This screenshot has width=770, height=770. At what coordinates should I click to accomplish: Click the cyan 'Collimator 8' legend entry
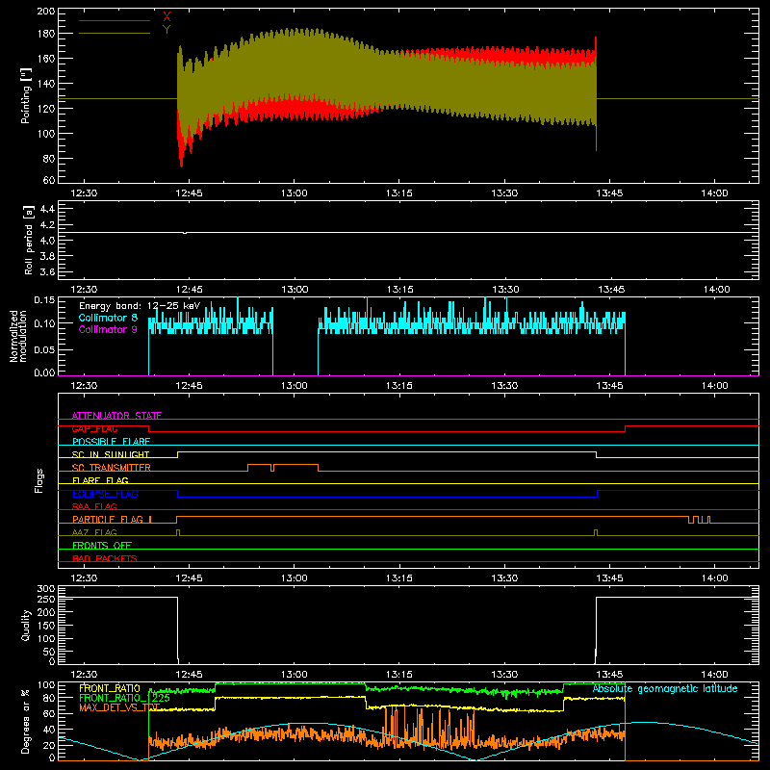[108, 318]
